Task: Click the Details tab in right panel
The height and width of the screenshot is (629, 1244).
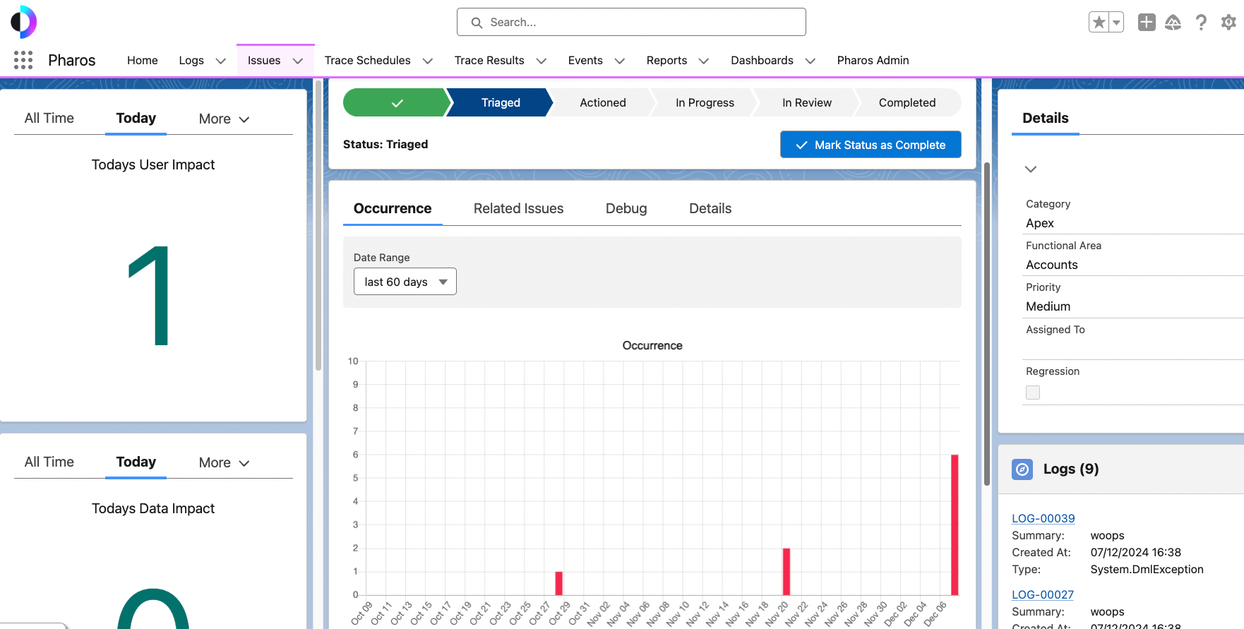Action: [1046, 119]
